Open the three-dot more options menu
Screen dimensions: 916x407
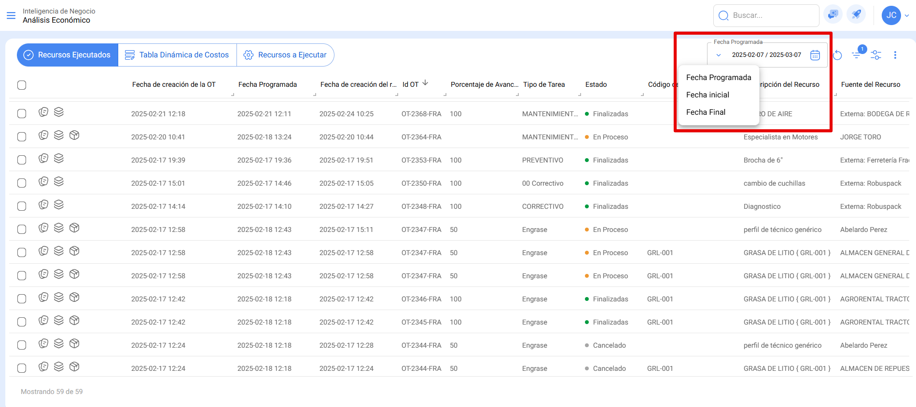(x=895, y=55)
